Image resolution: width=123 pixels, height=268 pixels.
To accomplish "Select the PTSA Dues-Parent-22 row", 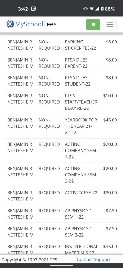I will coord(62,63).
